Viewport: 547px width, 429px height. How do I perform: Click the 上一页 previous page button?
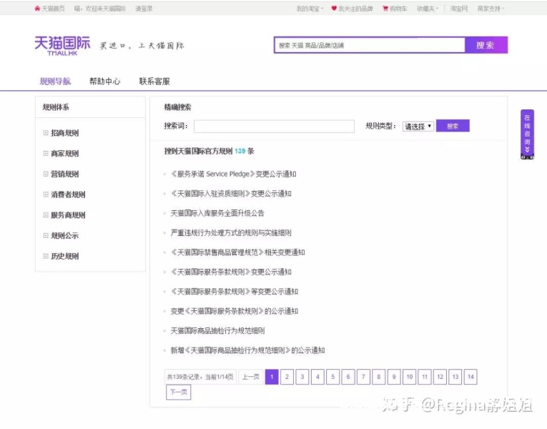tap(251, 377)
